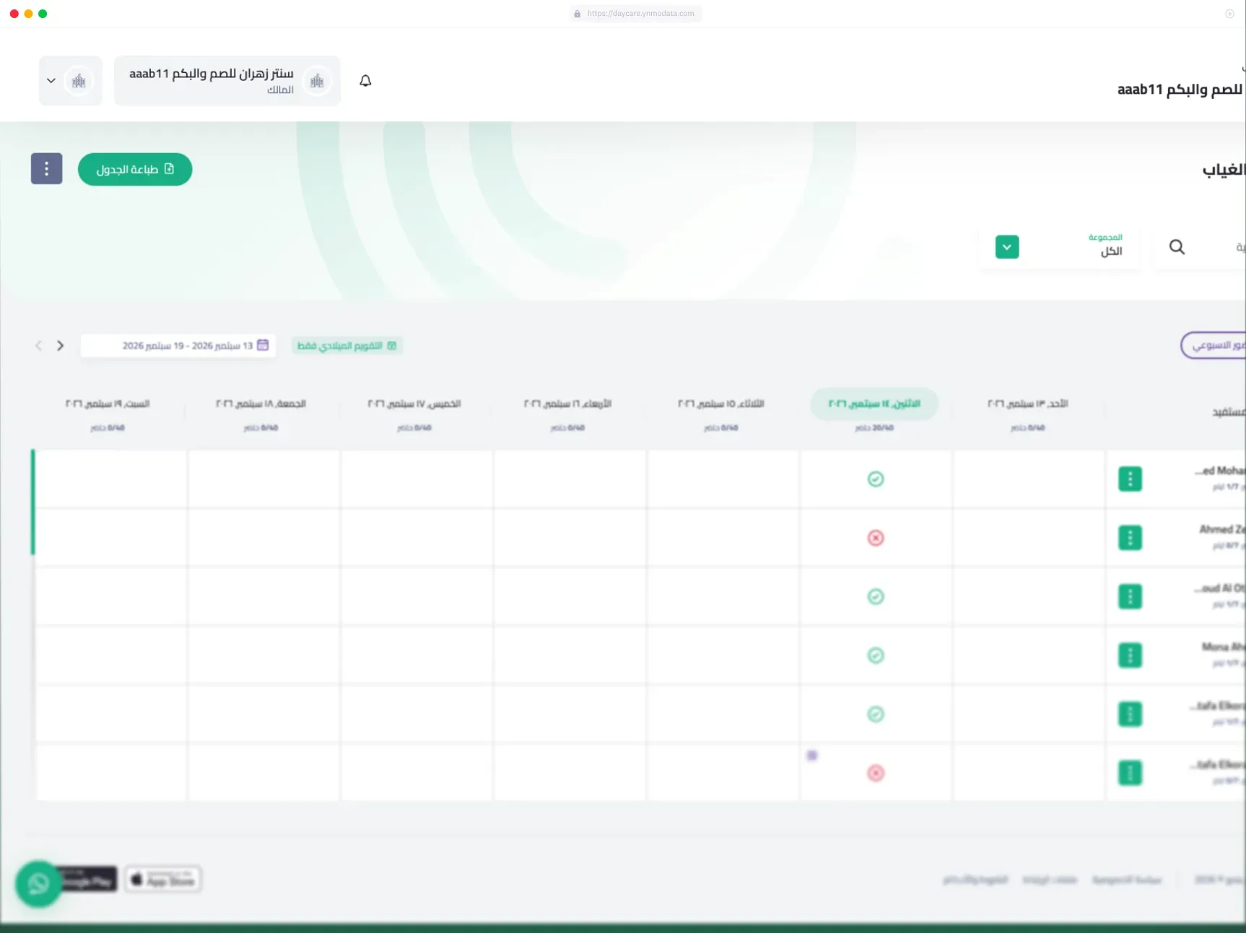Open the purple three-dot options menu
This screenshot has height=933, width=1246.
tap(46, 169)
